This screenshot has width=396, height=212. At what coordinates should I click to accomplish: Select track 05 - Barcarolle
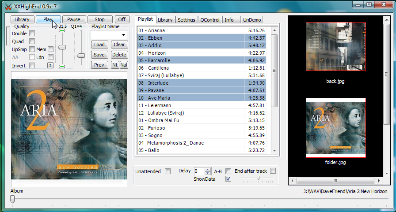tap(202, 60)
